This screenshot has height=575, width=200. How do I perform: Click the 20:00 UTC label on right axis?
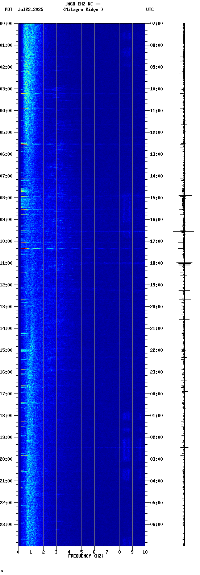click(x=157, y=307)
